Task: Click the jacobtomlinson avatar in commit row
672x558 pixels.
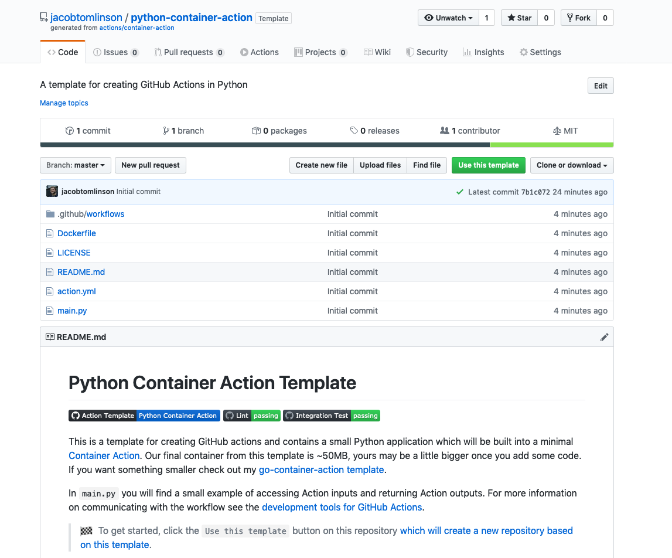Action: (x=52, y=192)
